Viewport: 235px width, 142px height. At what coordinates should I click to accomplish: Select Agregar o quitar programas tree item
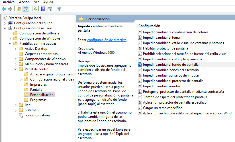(51, 74)
